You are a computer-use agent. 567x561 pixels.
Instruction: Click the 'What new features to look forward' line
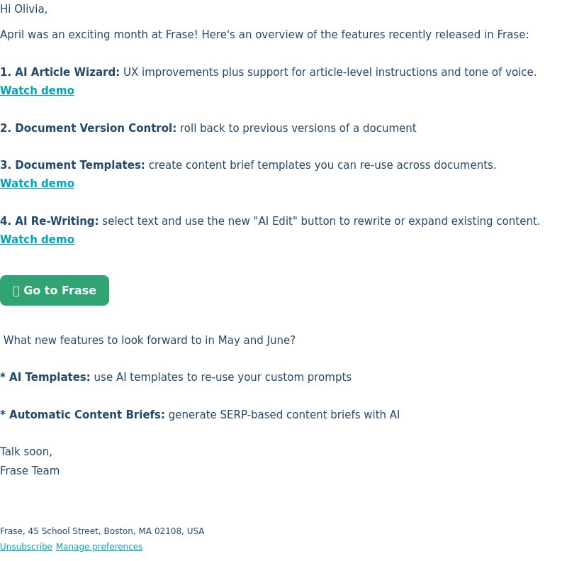150,340
